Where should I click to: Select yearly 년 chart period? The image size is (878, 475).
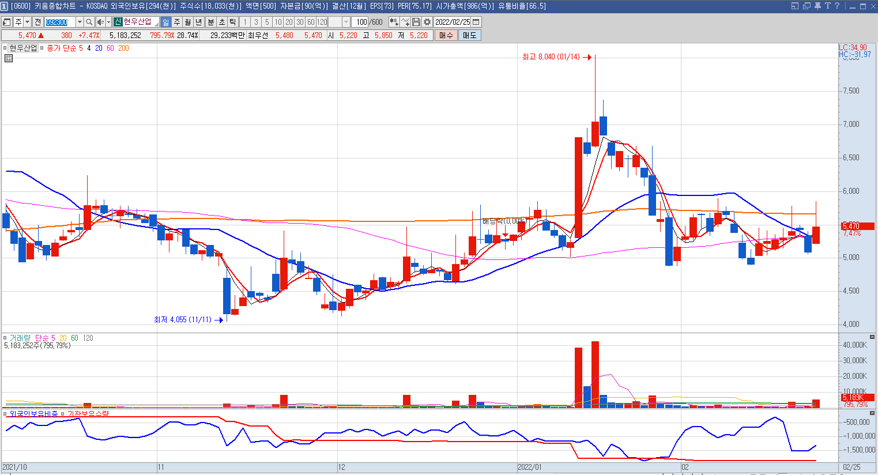coord(199,22)
